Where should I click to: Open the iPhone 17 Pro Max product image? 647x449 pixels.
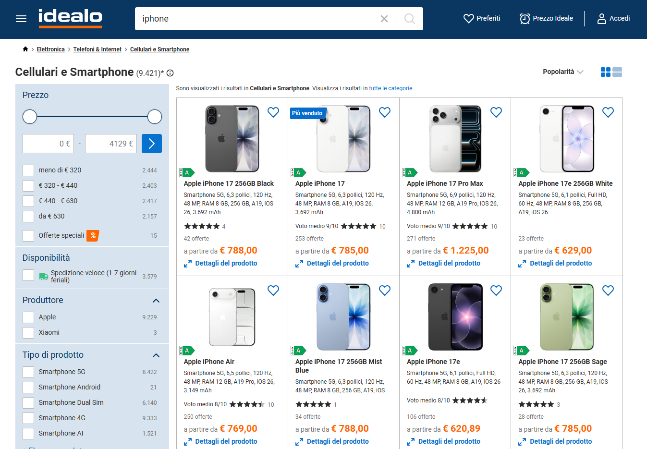tap(455, 139)
